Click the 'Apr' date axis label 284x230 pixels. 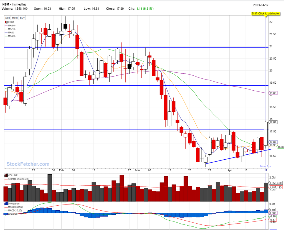[230, 170]
